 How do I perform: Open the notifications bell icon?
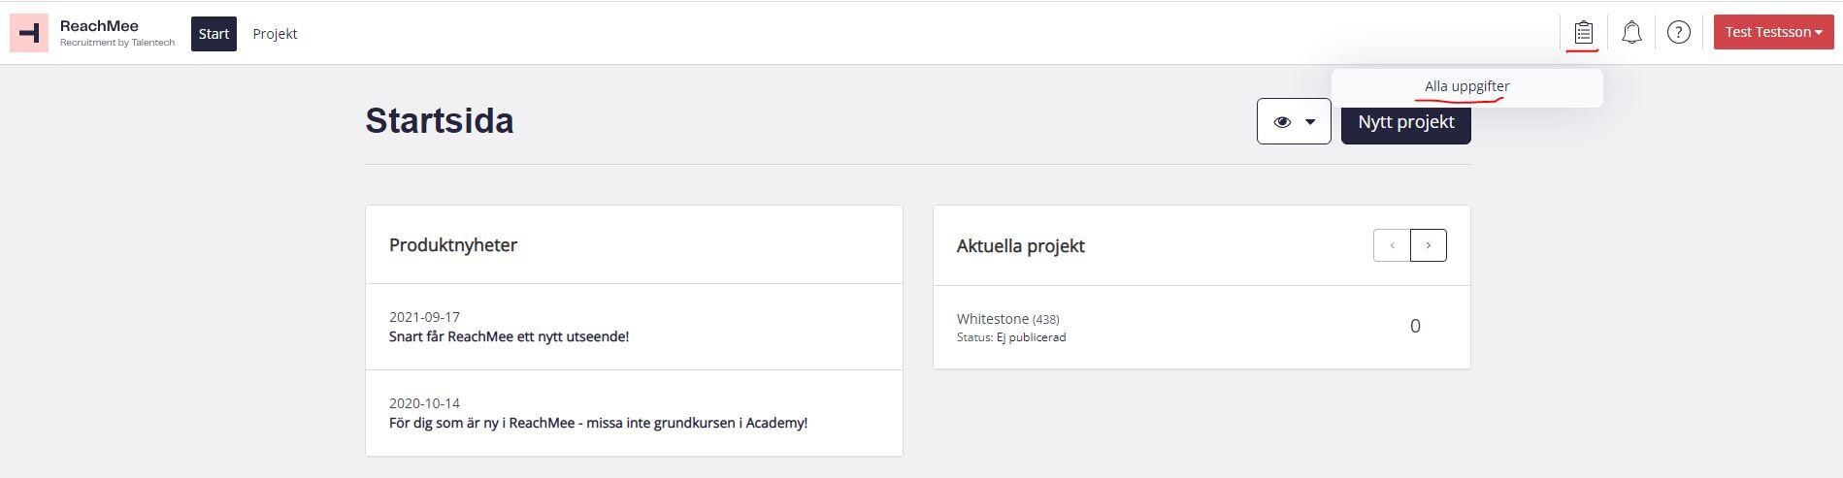point(1631,32)
